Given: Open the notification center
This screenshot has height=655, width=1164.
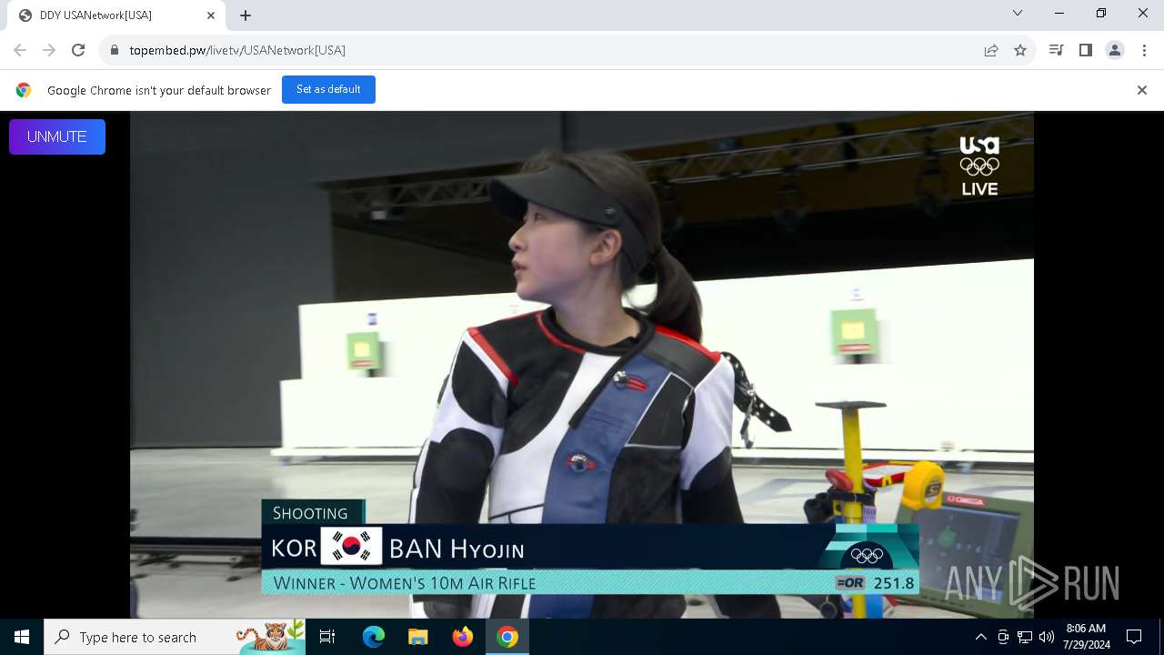Looking at the screenshot, I should pyautogui.click(x=1134, y=637).
